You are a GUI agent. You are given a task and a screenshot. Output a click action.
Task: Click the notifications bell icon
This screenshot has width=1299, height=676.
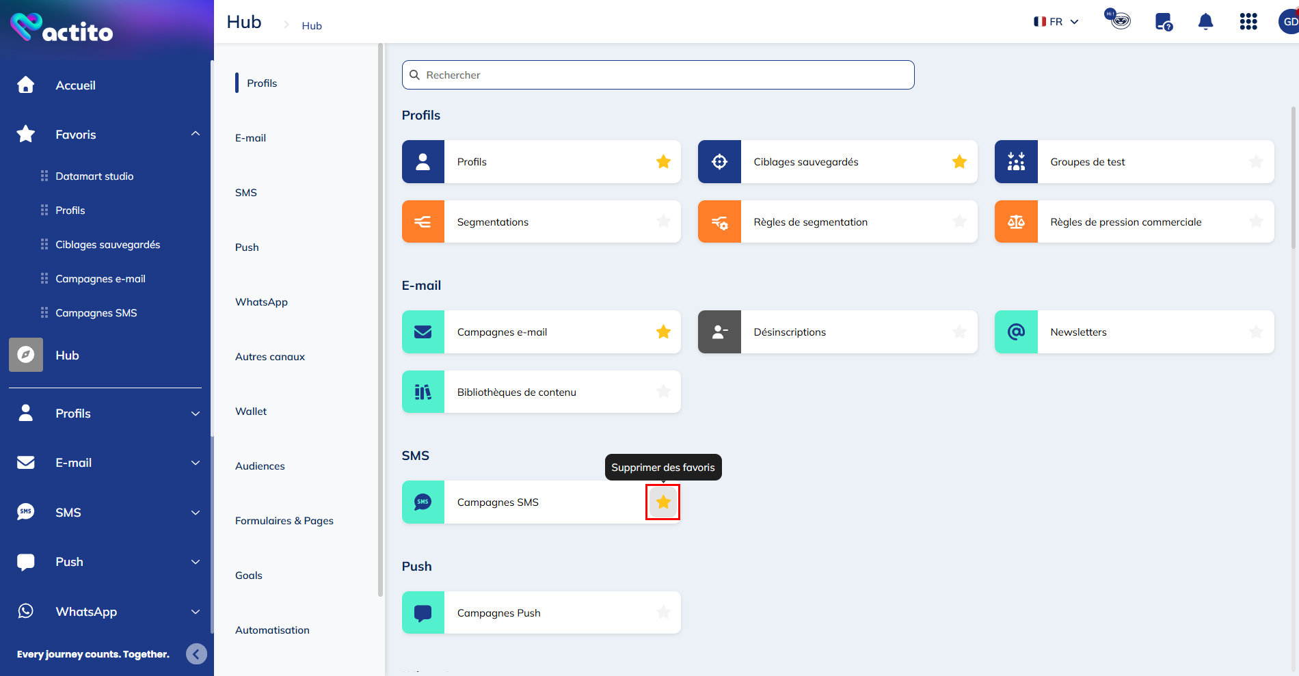[1205, 22]
